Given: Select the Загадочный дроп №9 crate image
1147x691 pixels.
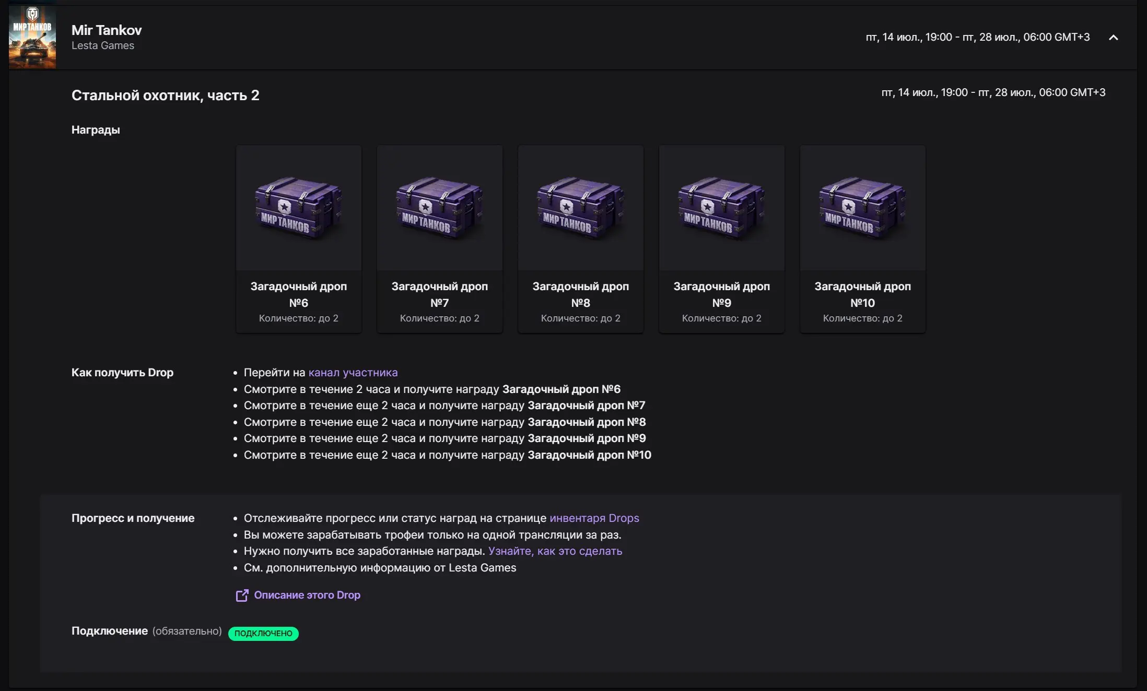Looking at the screenshot, I should pyautogui.click(x=722, y=208).
